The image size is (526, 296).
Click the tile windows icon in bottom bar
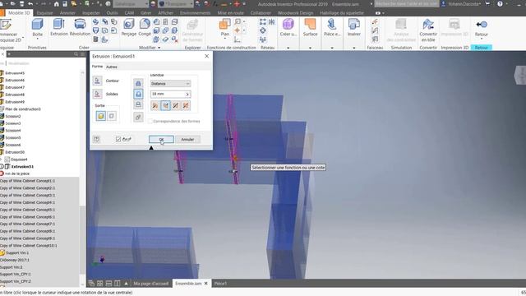[100, 284]
